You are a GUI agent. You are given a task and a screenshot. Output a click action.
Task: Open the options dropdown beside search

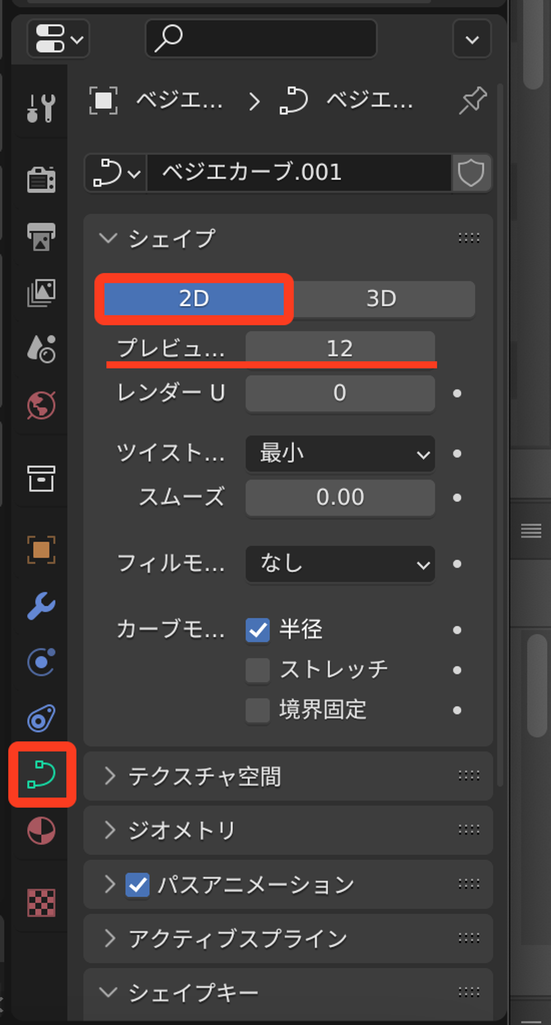point(472,39)
